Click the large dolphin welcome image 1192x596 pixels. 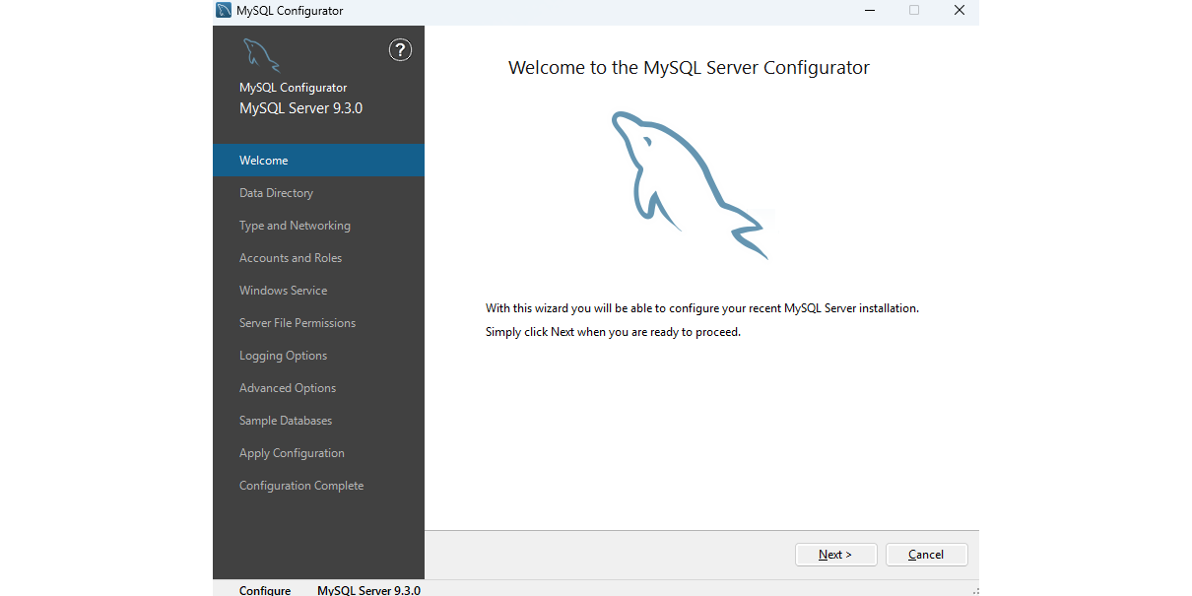coord(690,186)
